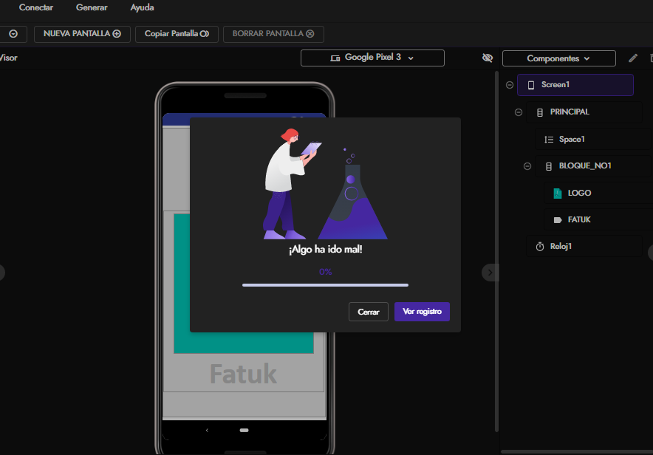Click the FATUK label icon
This screenshot has height=455, width=653.
[558, 220]
